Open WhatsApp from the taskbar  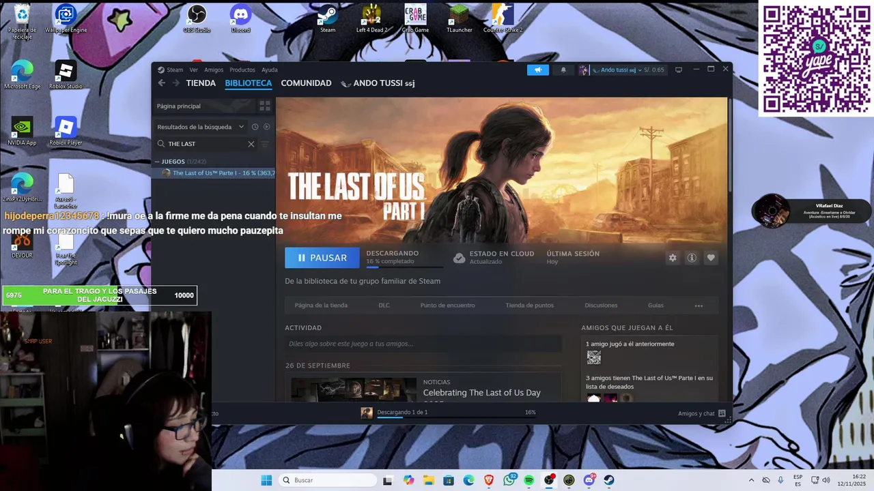point(509,480)
